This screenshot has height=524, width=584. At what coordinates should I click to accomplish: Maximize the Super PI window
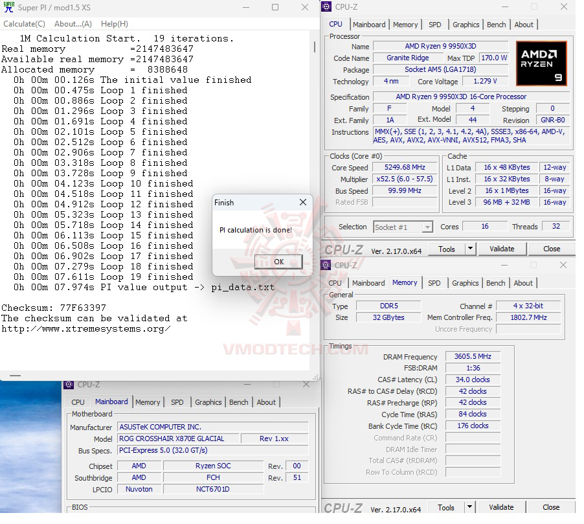(x=275, y=8)
